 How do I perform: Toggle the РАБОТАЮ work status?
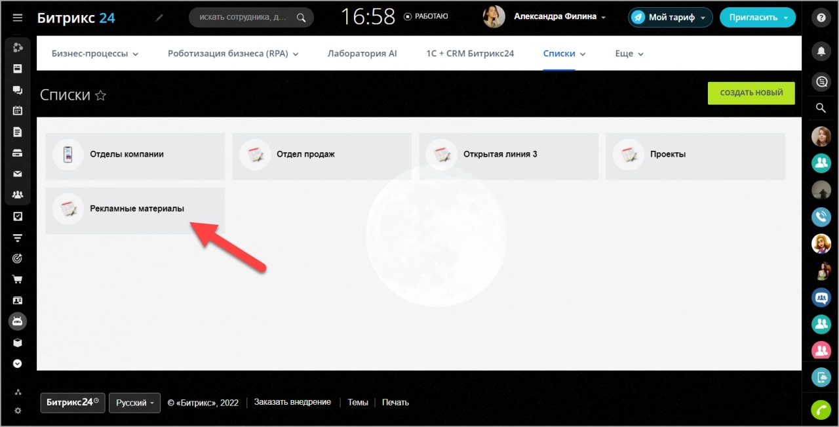426,16
